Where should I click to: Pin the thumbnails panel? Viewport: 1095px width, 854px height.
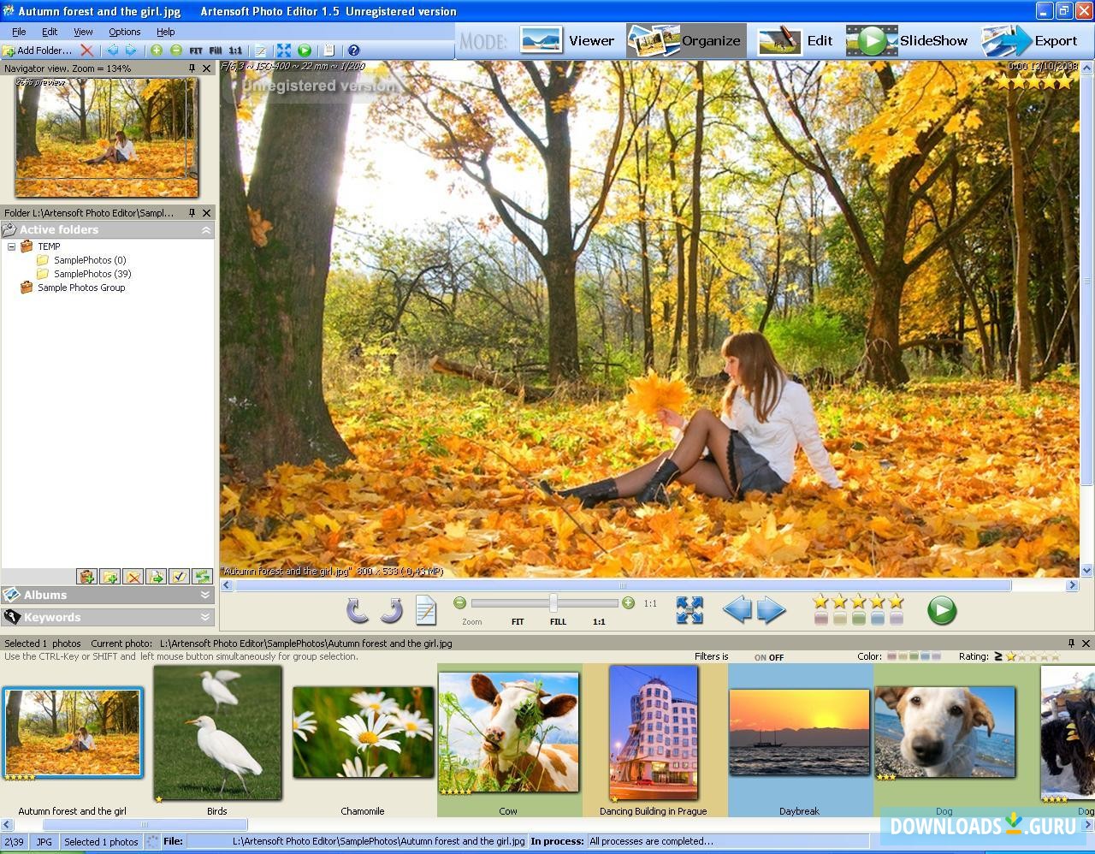(1070, 643)
